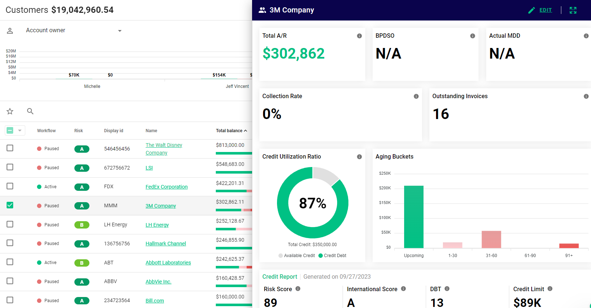Toggle Available Credit legend swatch
The image size is (591, 308).
point(281,256)
